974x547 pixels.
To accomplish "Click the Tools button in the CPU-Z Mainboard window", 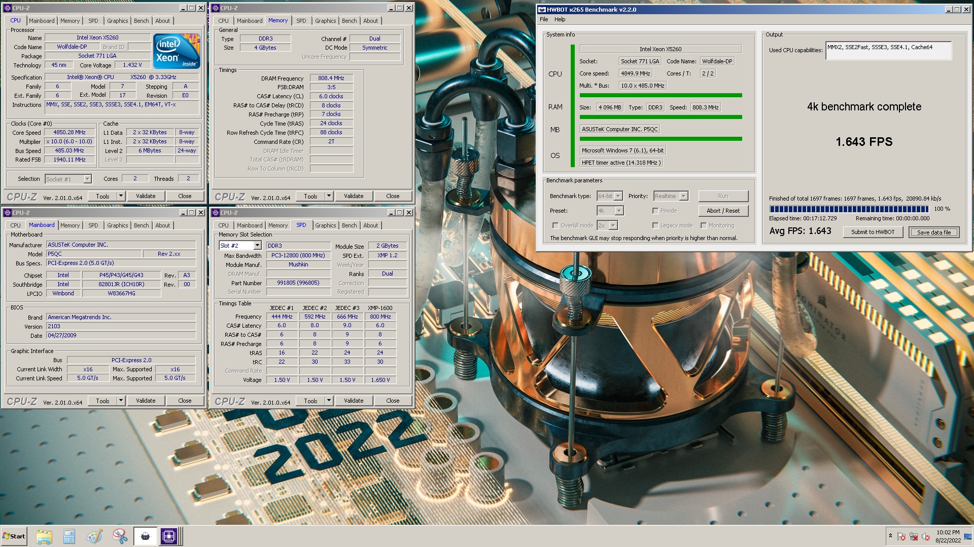I will click(102, 401).
